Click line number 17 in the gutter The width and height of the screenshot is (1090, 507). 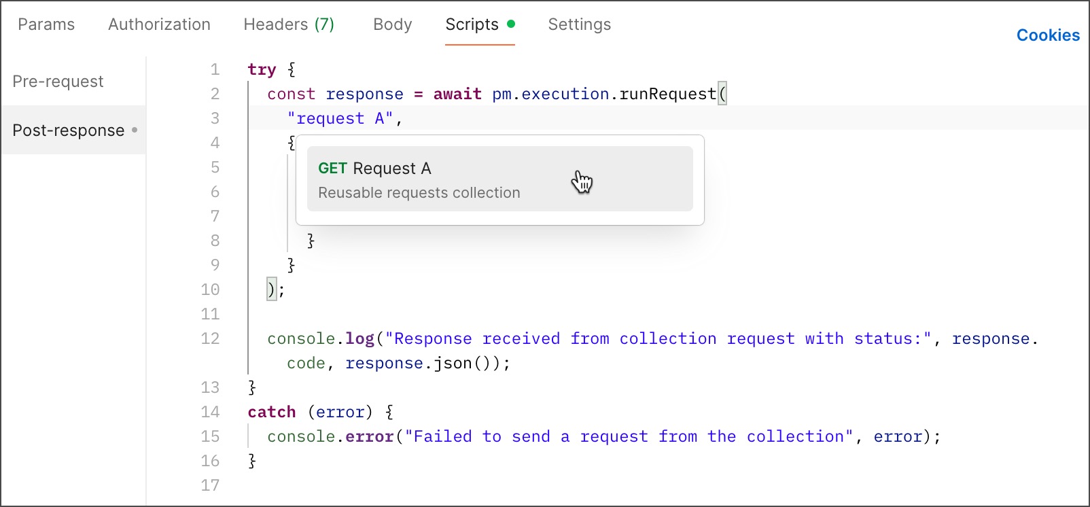click(210, 486)
